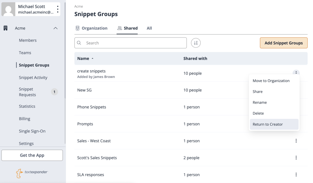Toggle the Z-A sort order button
Image resolution: width=313 pixels, height=183 pixels.
coord(196,43)
